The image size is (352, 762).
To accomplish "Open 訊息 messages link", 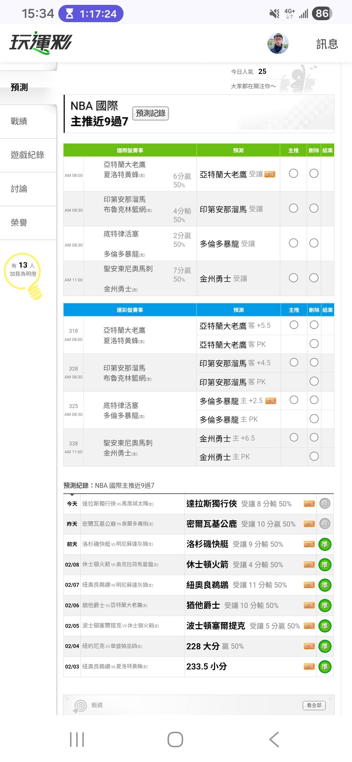I will 327,44.
